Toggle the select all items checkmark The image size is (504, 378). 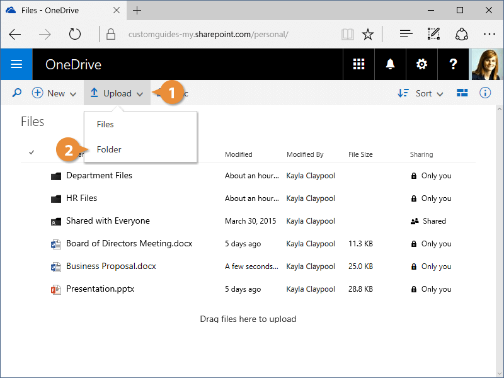pyautogui.click(x=31, y=152)
